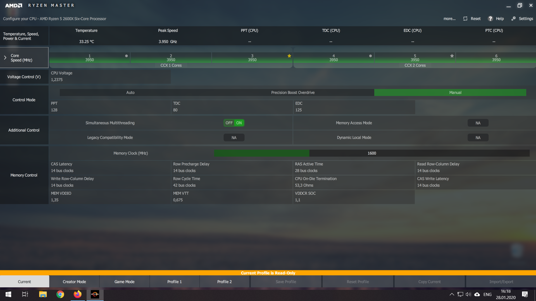Screen dimensions: 536x301
Task: Click the CAS Latency field
Action: coord(110,167)
